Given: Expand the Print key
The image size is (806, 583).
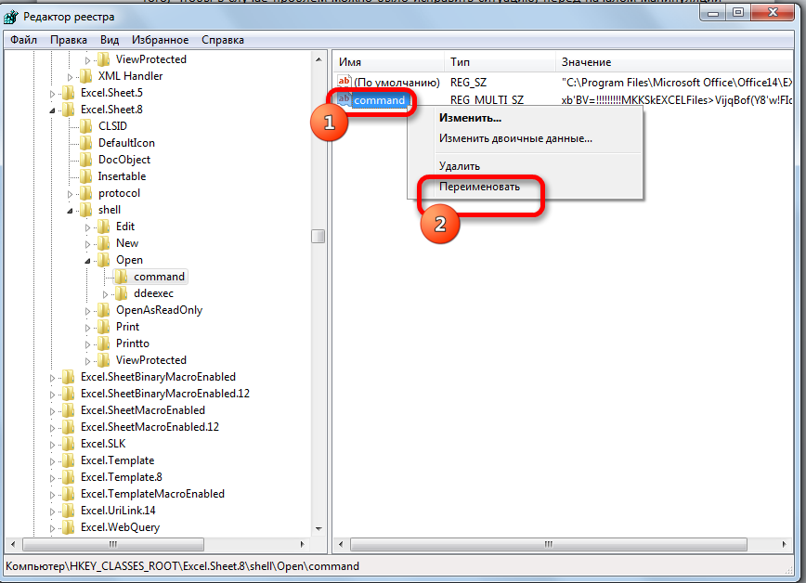Looking at the screenshot, I should click(87, 328).
